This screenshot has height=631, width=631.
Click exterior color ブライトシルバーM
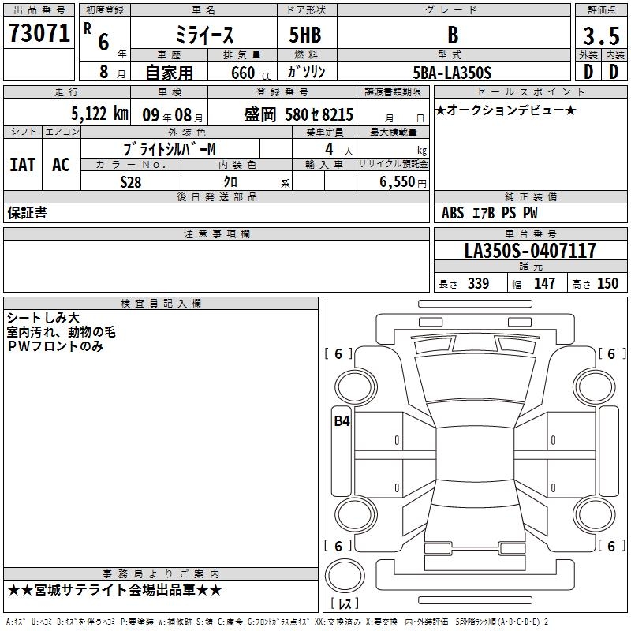click(x=170, y=149)
